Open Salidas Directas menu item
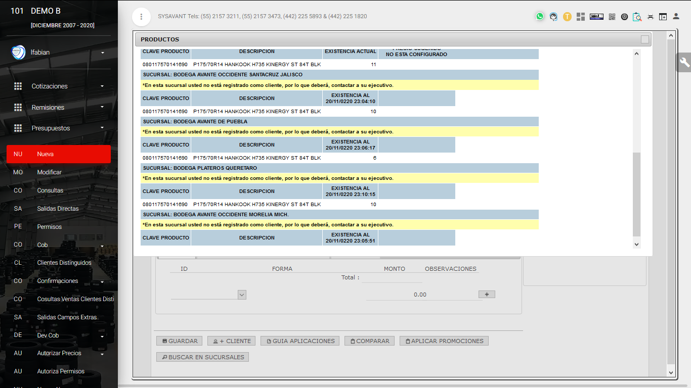The image size is (691, 388). 59,209
